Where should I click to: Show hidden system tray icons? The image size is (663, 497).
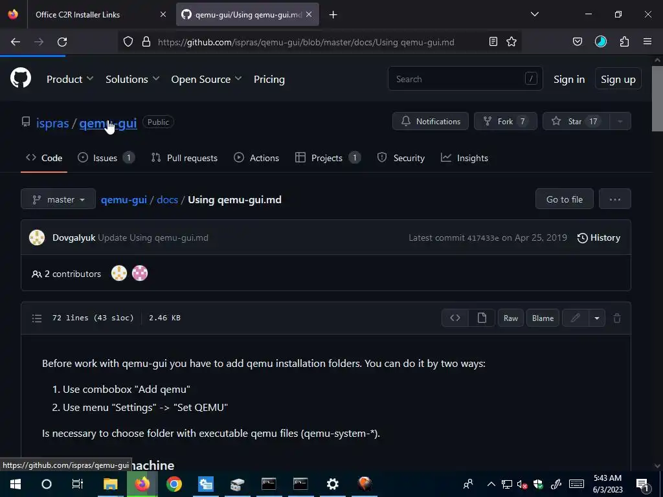(491, 484)
